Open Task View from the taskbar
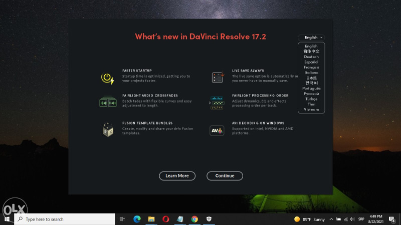 pyautogui.click(x=122, y=219)
